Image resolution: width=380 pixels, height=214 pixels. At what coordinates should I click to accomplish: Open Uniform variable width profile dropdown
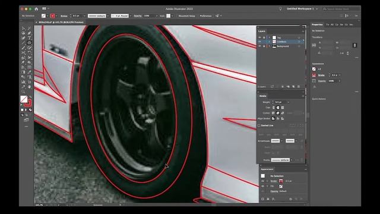coord(108,16)
